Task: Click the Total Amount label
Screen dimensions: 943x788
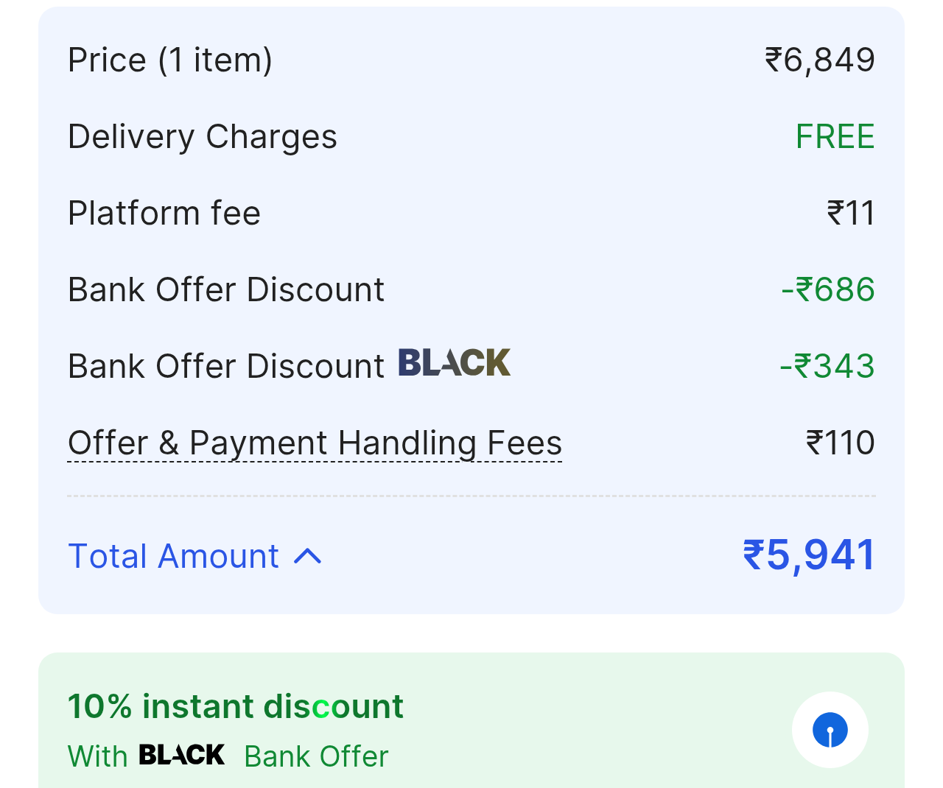Action: pos(172,557)
